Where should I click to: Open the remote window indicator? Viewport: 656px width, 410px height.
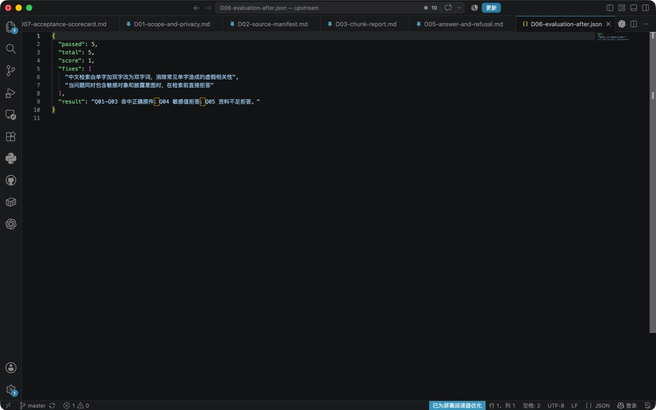[8, 406]
